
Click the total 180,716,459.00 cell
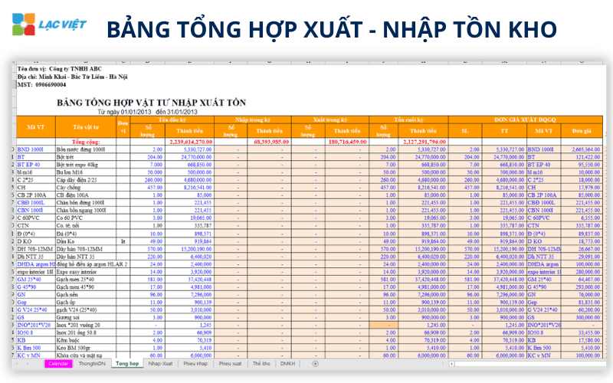coord(348,142)
